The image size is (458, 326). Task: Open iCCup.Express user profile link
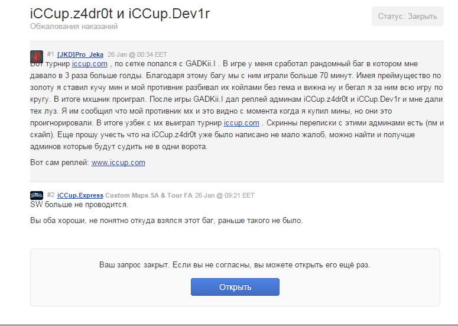pos(80,195)
